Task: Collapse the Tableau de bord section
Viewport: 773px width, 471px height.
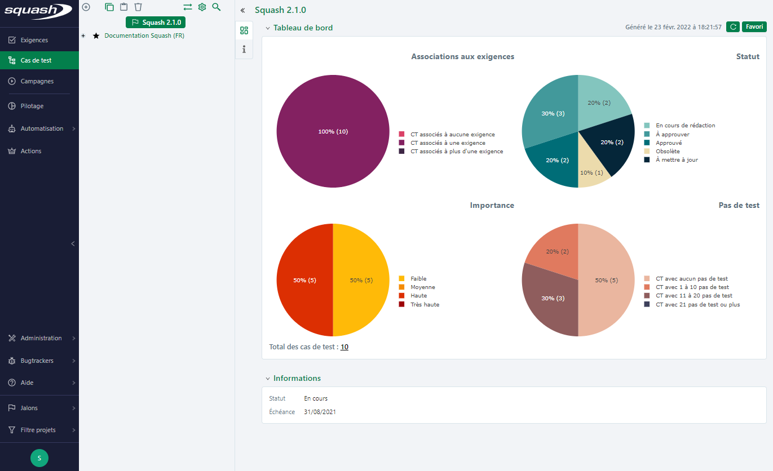Action: [x=268, y=28]
